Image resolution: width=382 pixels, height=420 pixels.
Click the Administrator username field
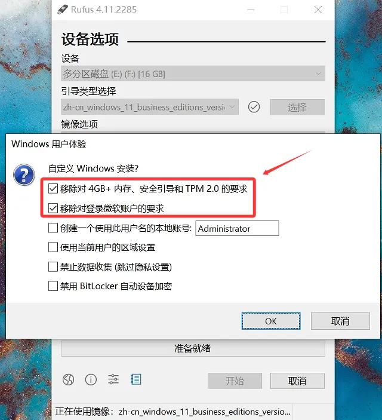point(237,228)
